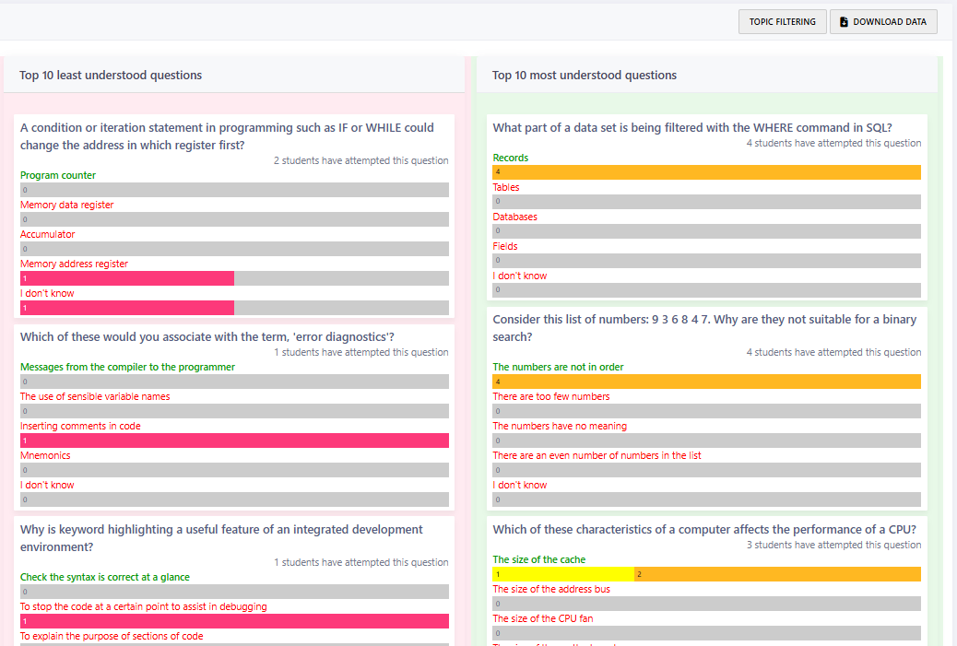Open the keyword highlighting question title

point(221,538)
